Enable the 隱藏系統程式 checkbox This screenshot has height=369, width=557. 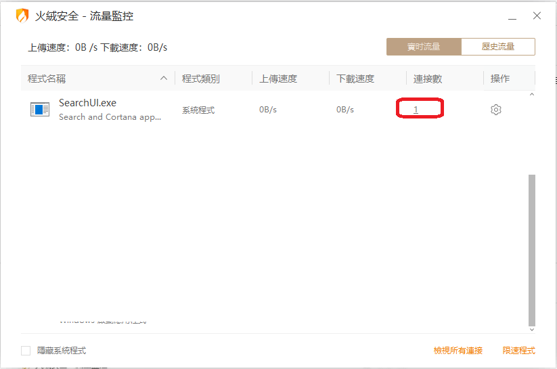pos(26,351)
